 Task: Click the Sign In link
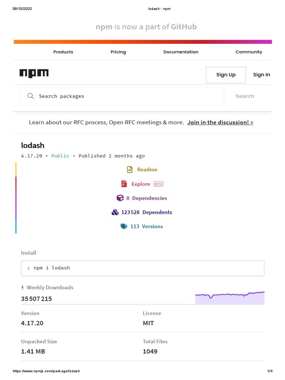tap(261, 75)
